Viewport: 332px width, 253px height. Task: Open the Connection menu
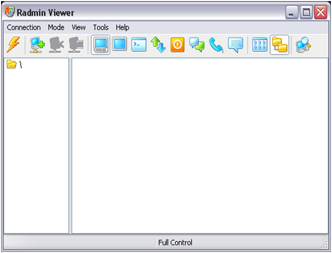point(24,27)
